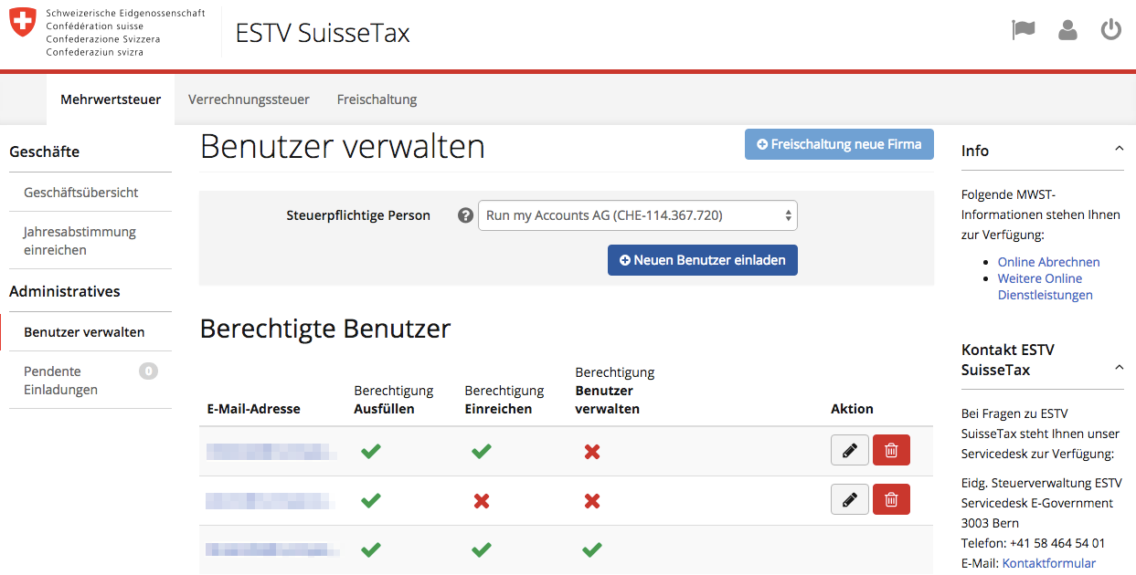Click the Geschäfte sidebar heading
The height and width of the screenshot is (575, 1136).
click(45, 152)
